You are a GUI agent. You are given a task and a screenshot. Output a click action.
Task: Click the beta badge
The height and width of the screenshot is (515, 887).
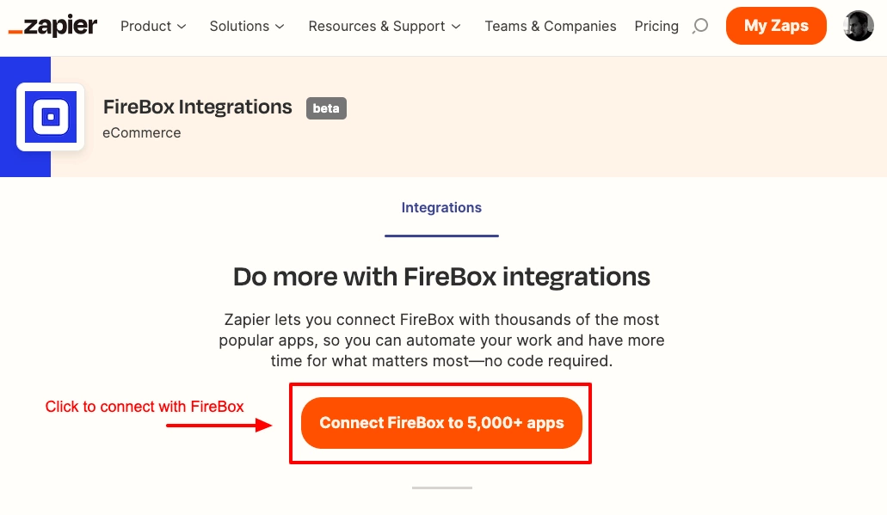pyautogui.click(x=326, y=108)
